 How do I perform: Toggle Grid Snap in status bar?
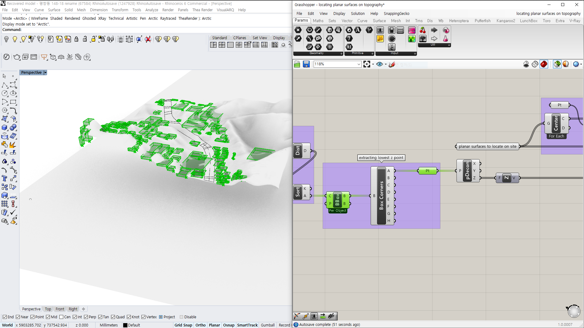[183, 325]
